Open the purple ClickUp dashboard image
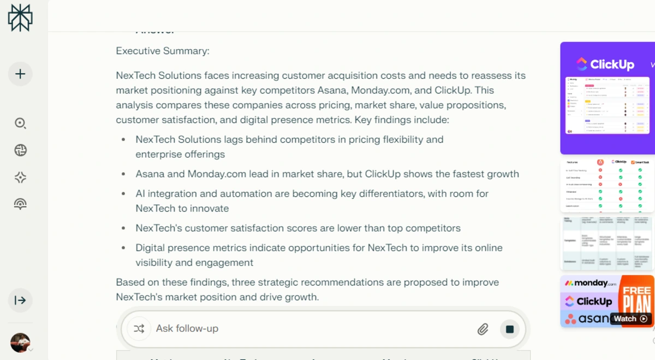 coord(607,98)
